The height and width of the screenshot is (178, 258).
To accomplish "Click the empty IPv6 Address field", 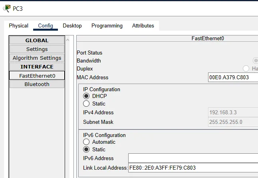I will click(x=193, y=158).
